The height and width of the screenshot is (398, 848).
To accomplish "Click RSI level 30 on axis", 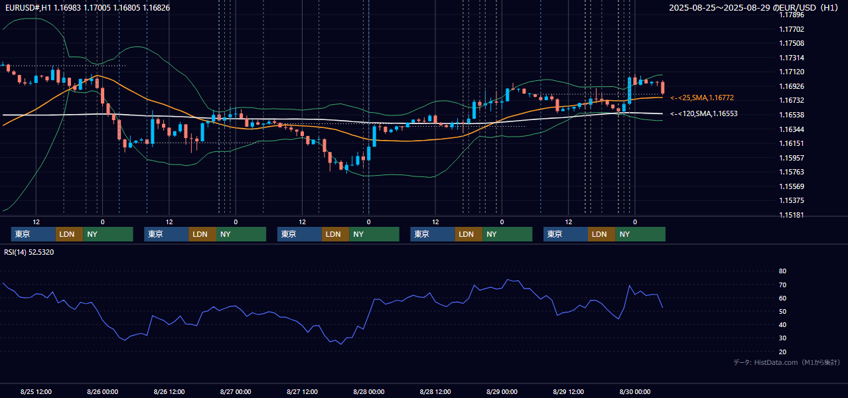I will pyautogui.click(x=782, y=338).
